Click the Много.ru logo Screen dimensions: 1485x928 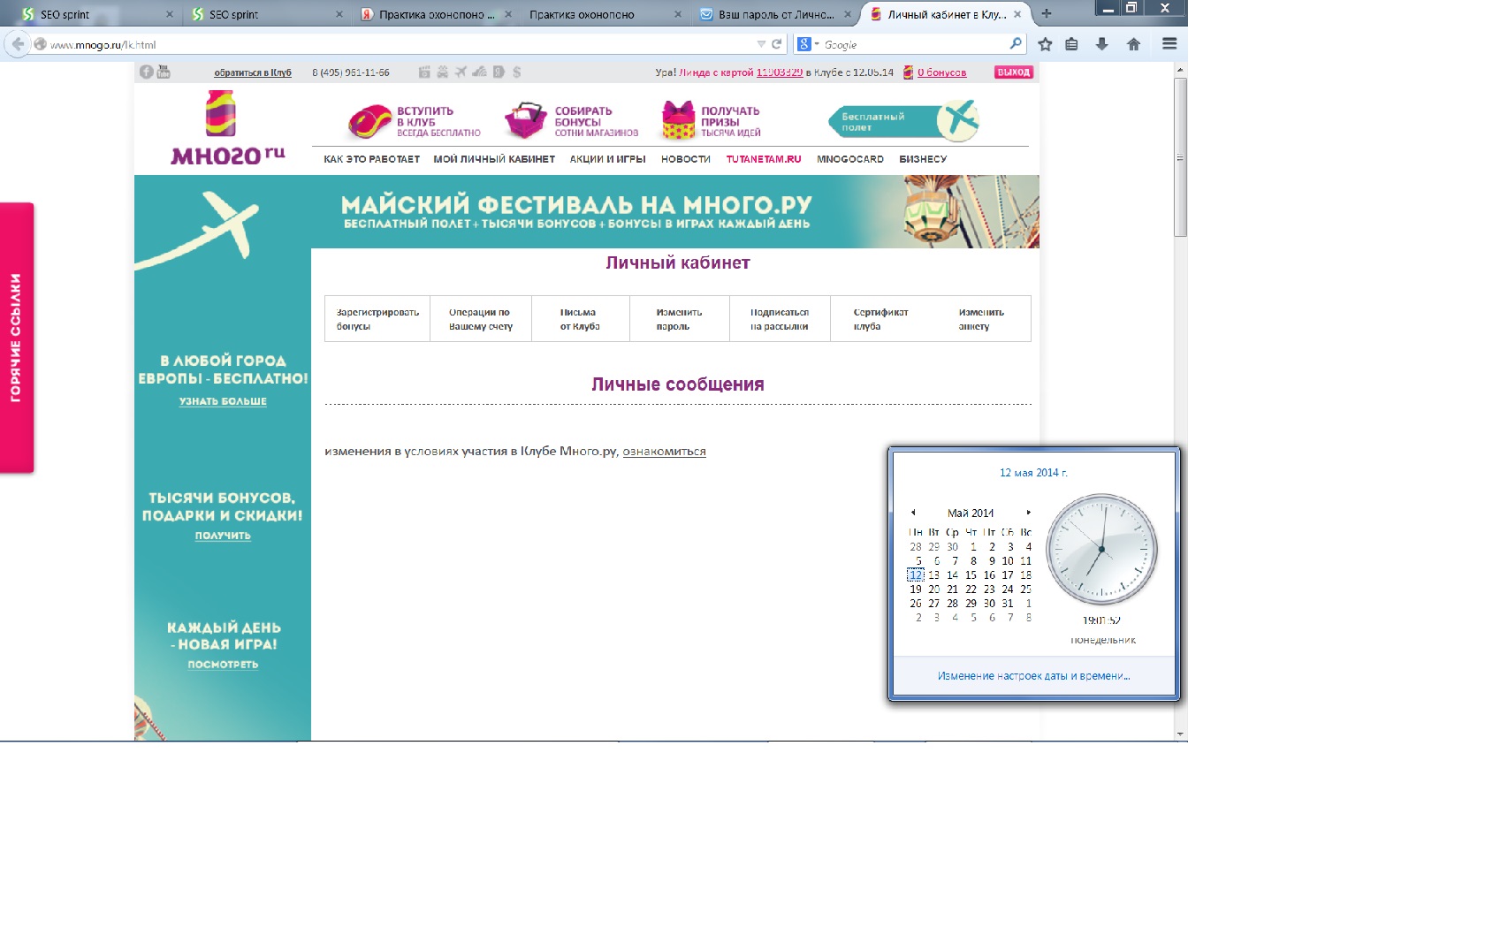227,129
